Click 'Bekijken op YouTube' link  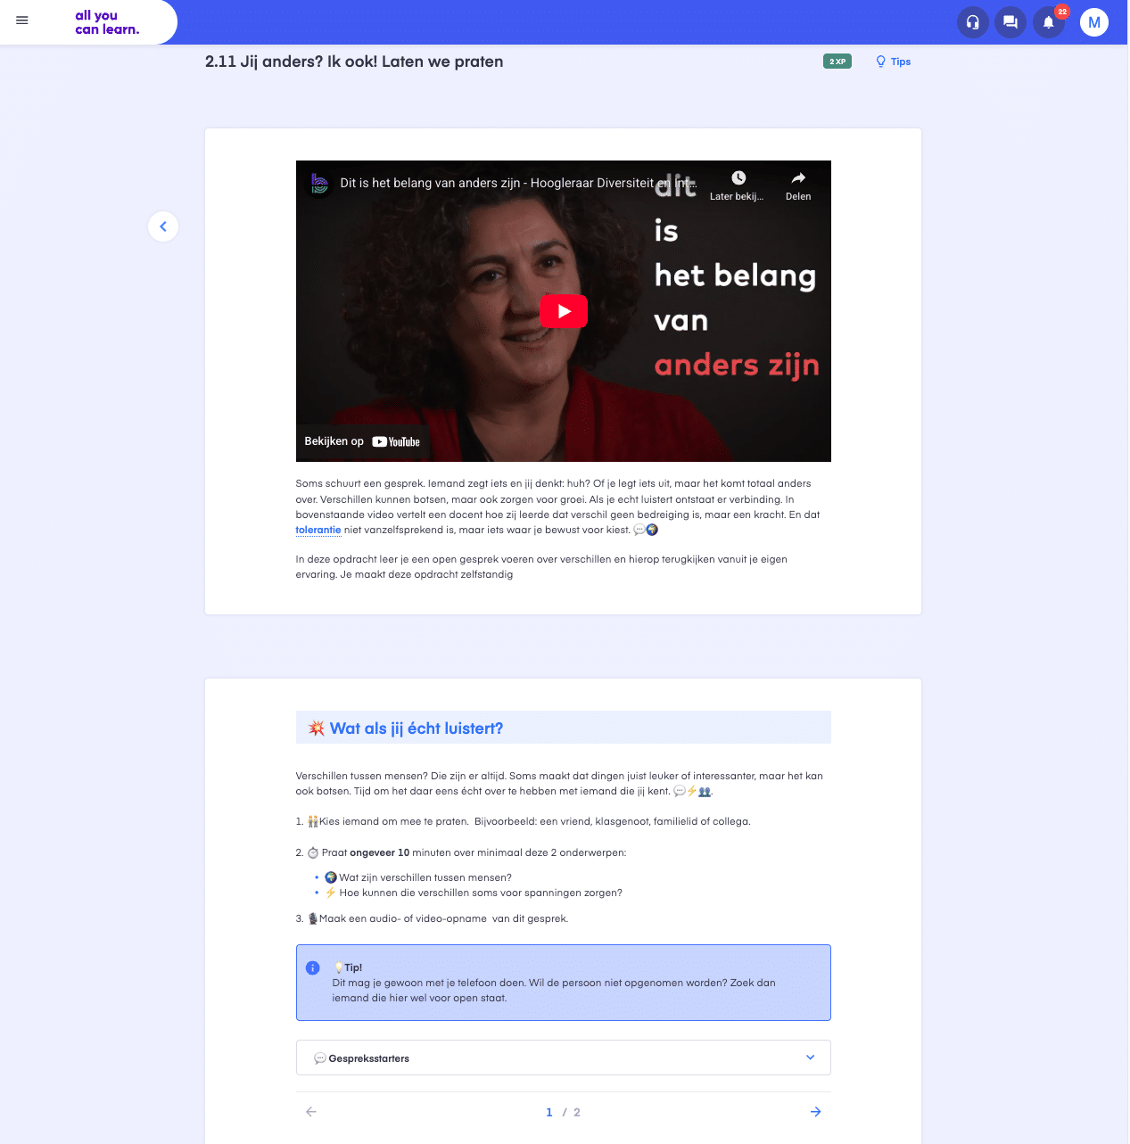(x=363, y=440)
